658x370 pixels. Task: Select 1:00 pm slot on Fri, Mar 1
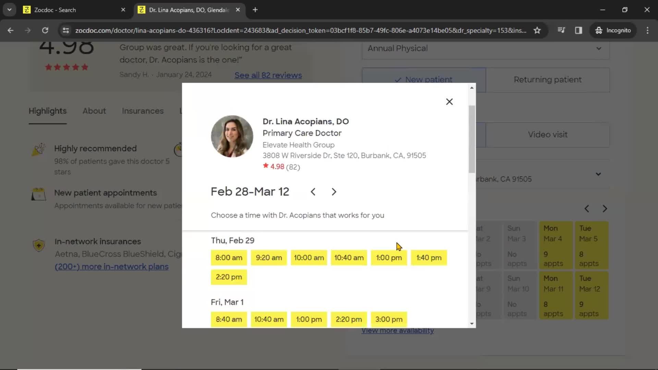pos(309,319)
